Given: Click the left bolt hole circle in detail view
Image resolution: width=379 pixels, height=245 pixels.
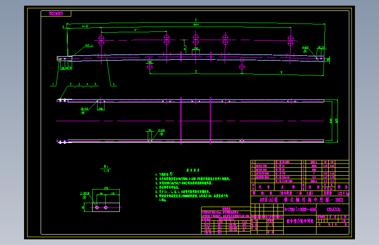Looking at the screenshot, I should [x=97, y=208].
